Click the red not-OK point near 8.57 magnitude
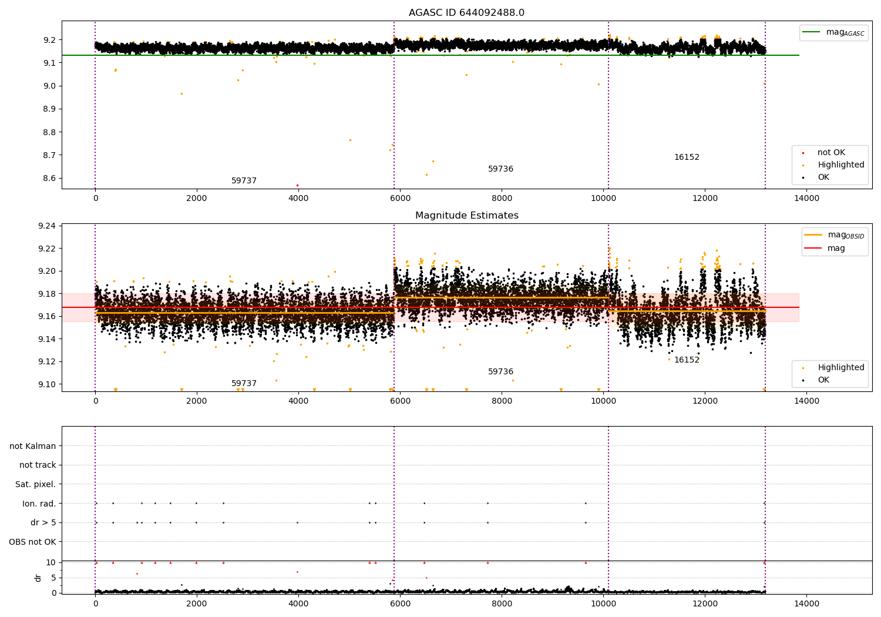This screenshot has width=881, height=617. [x=297, y=185]
